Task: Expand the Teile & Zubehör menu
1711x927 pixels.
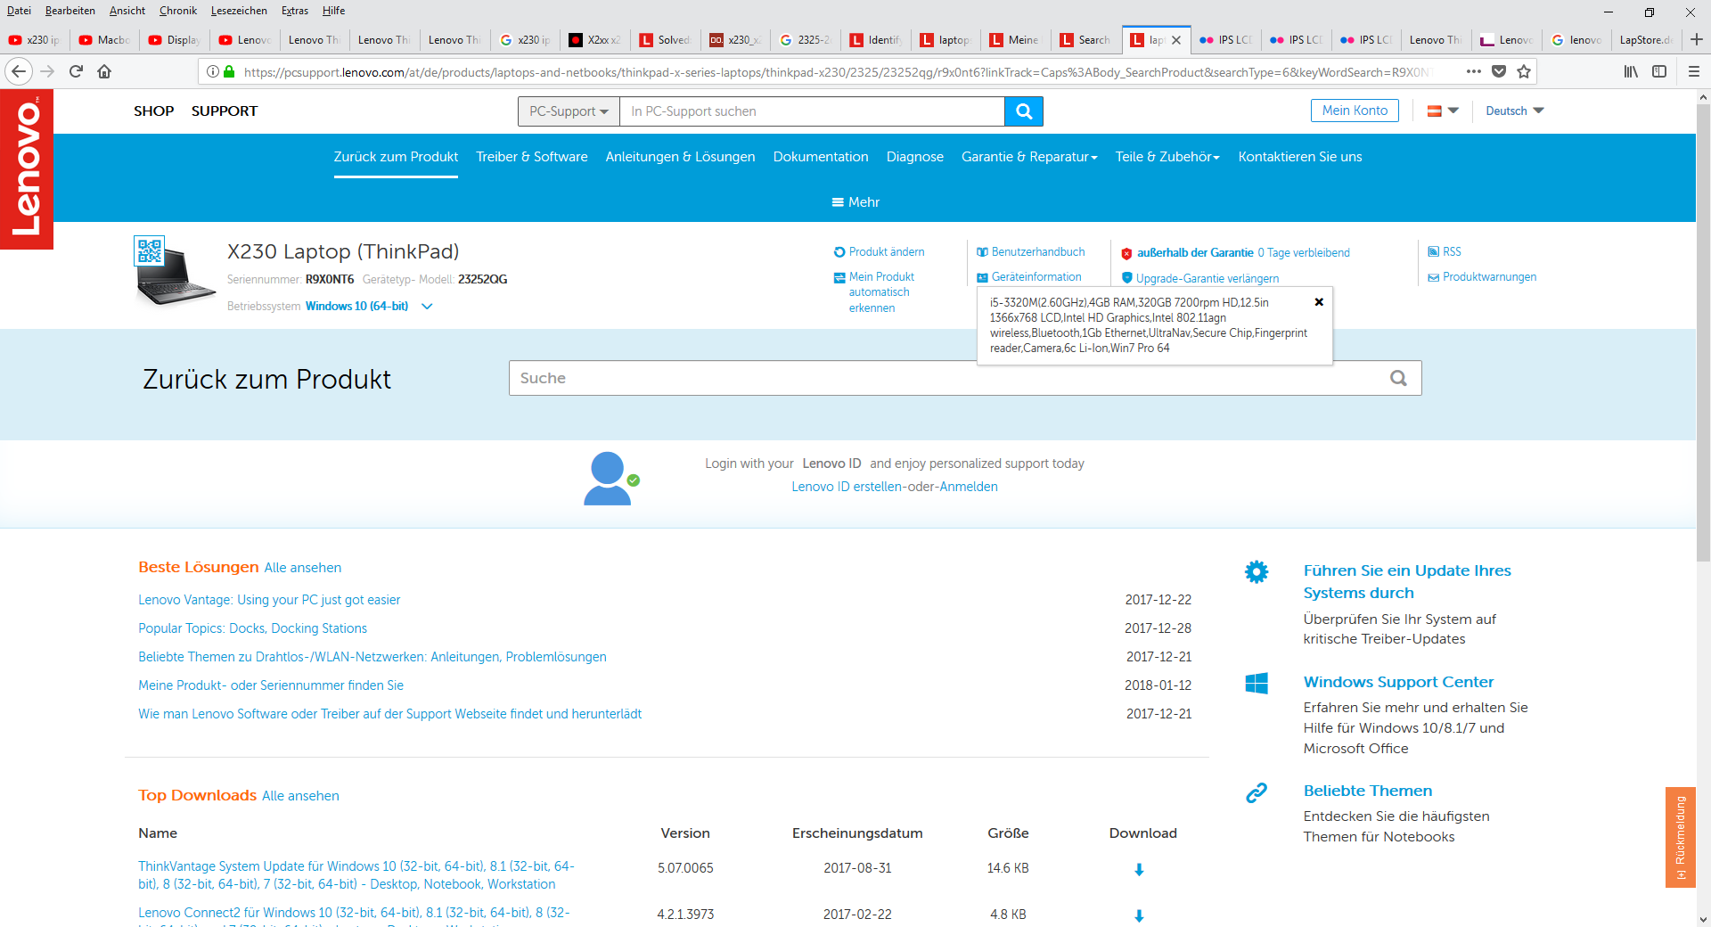Action: 1167,157
